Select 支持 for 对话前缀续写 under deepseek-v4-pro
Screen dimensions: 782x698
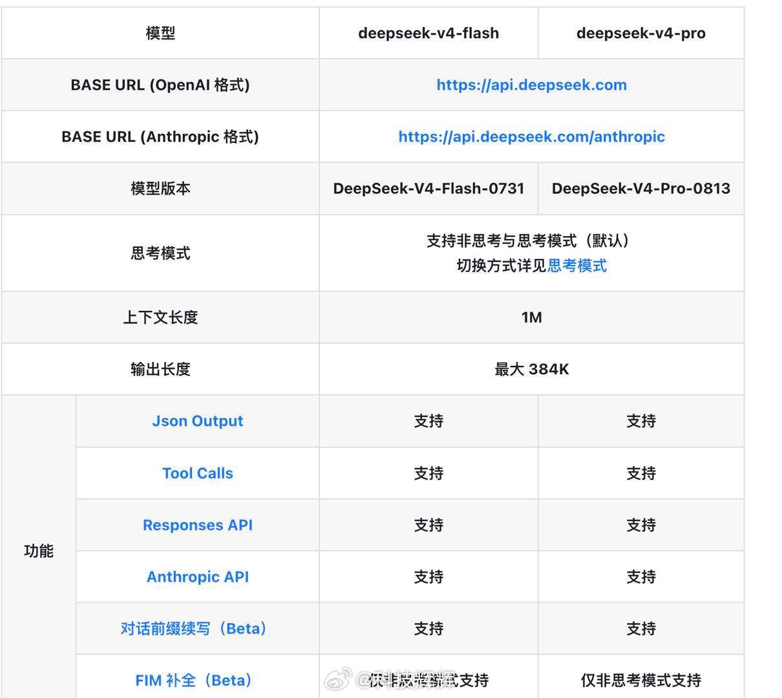coord(640,628)
